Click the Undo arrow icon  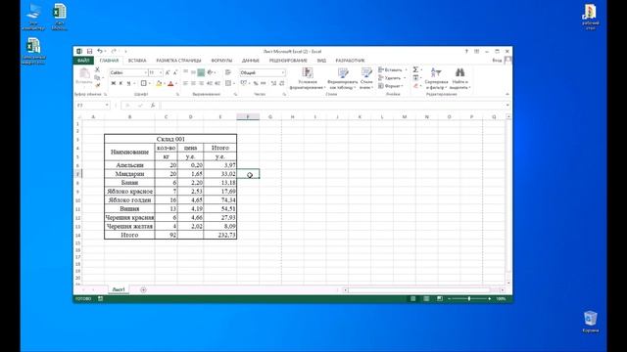[x=100, y=51]
